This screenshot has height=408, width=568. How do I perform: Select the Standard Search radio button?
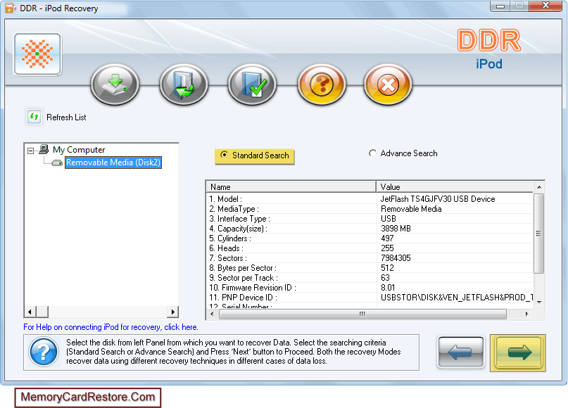[225, 155]
